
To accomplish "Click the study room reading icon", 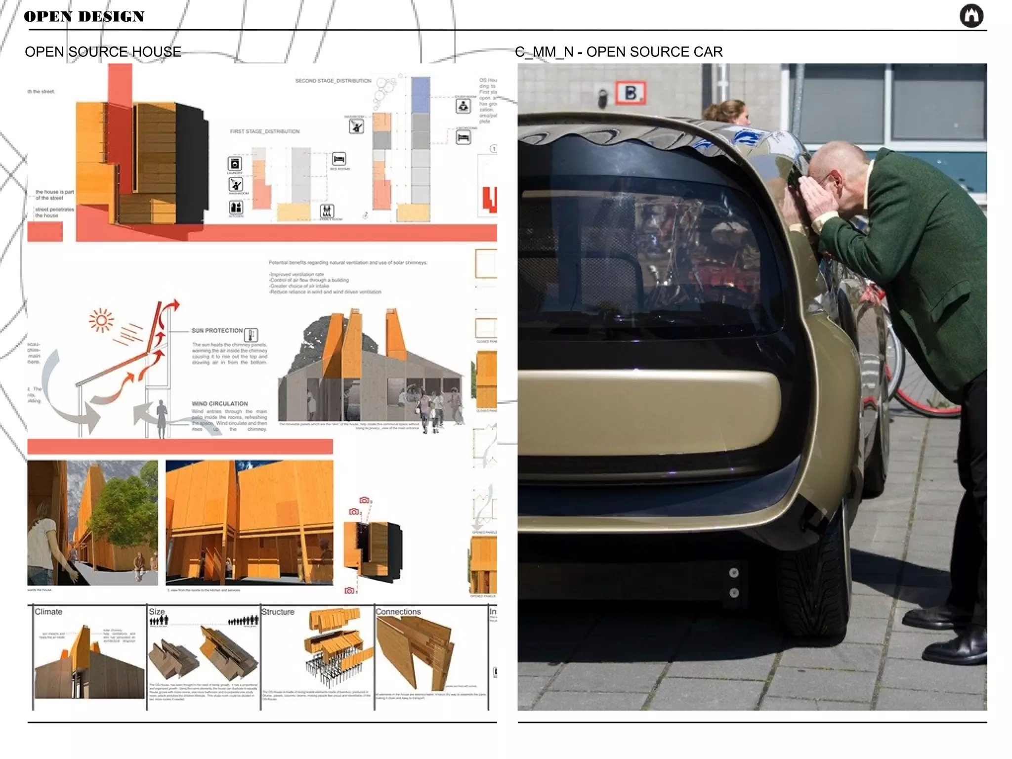I will click(463, 106).
